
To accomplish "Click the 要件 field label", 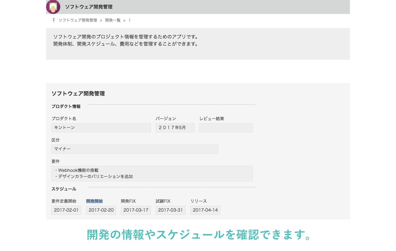I will [56, 161].
